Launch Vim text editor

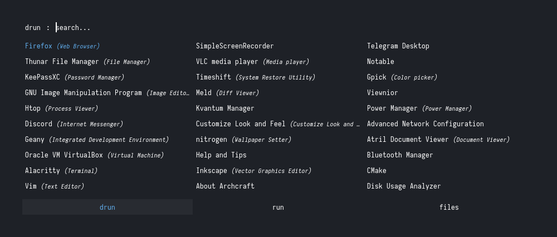click(x=55, y=186)
